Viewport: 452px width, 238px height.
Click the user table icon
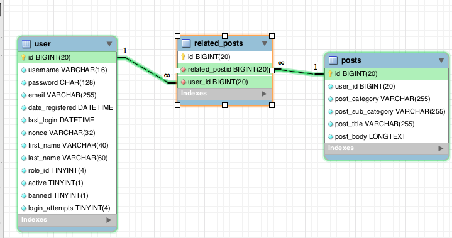[x=26, y=44]
